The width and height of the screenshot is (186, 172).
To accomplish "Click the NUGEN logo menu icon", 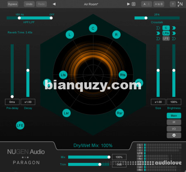I will (180, 4).
